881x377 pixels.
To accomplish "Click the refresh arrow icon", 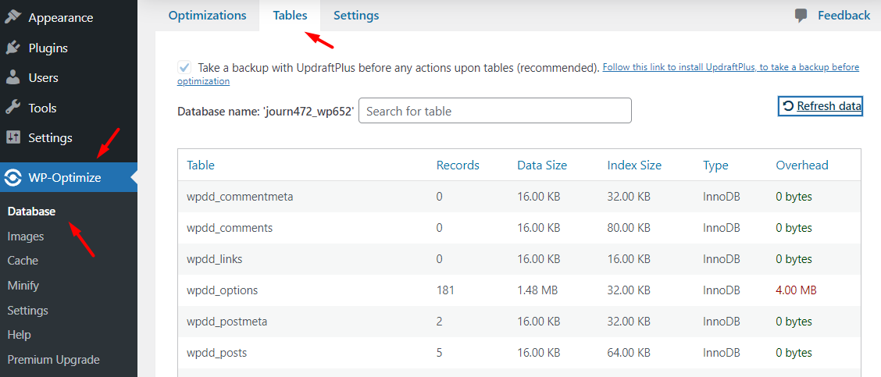I will coord(788,106).
